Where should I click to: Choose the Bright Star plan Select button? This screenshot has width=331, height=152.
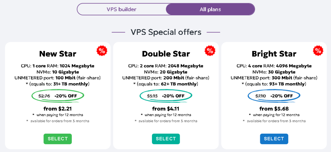[274, 139]
